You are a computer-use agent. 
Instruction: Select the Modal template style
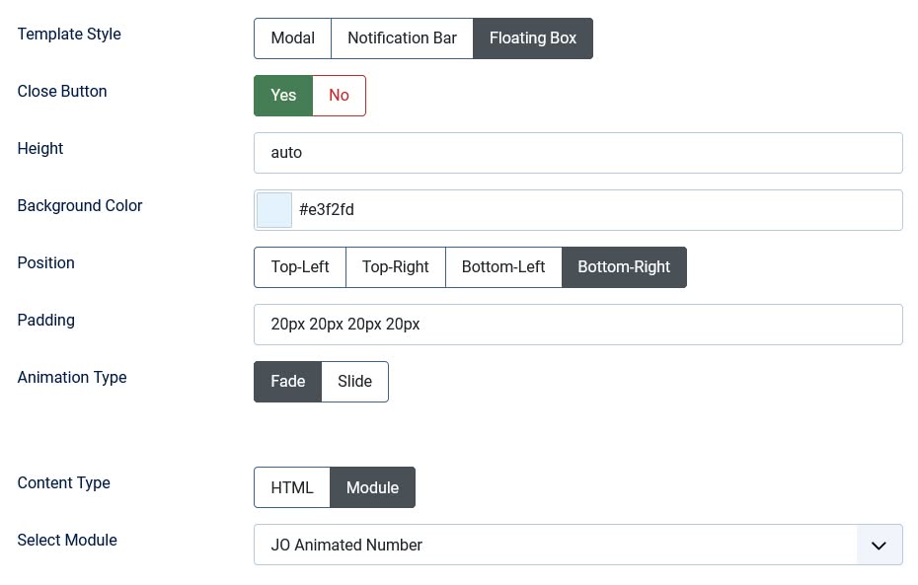pyautogui.click(x=292, y=37)
